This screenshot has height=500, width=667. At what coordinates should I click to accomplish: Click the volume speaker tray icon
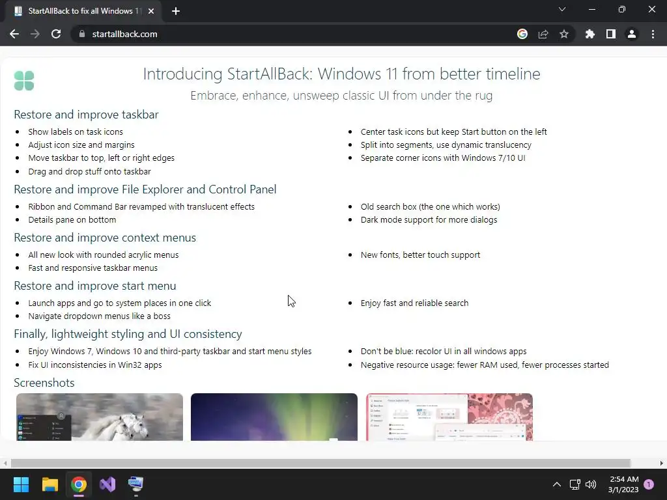tap(591, 484)
